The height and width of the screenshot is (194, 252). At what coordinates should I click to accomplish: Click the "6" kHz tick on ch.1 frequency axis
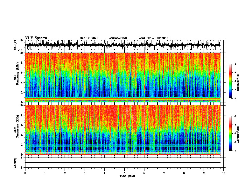[x=22, y=73]
